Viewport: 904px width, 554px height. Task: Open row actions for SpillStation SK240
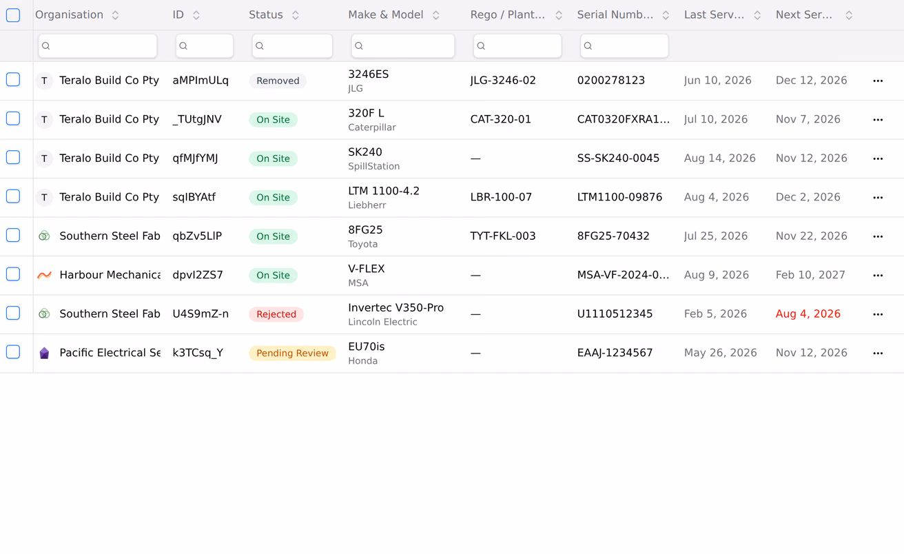pos(878,158)
